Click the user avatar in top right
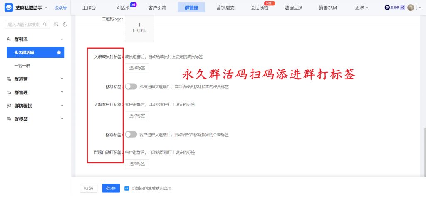 (x=411, y=7)
